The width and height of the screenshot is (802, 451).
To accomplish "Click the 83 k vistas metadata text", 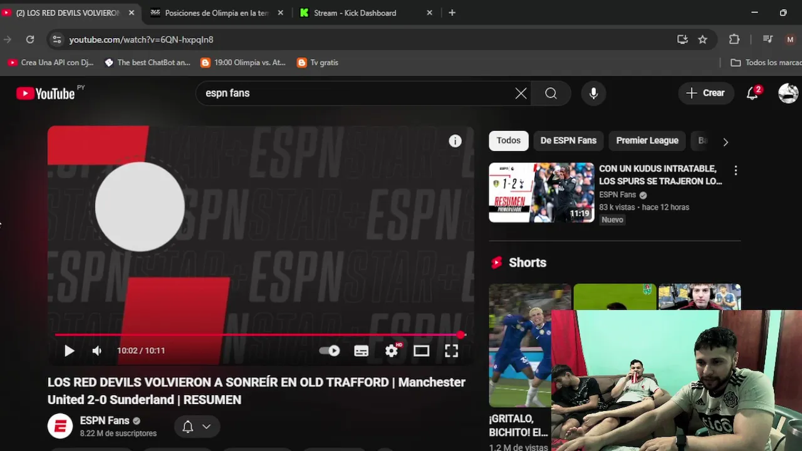I will click(618, 207).
